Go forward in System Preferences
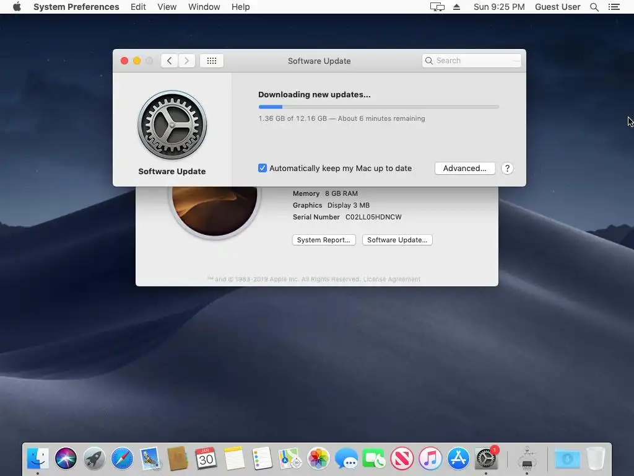 tap(186, 61)
